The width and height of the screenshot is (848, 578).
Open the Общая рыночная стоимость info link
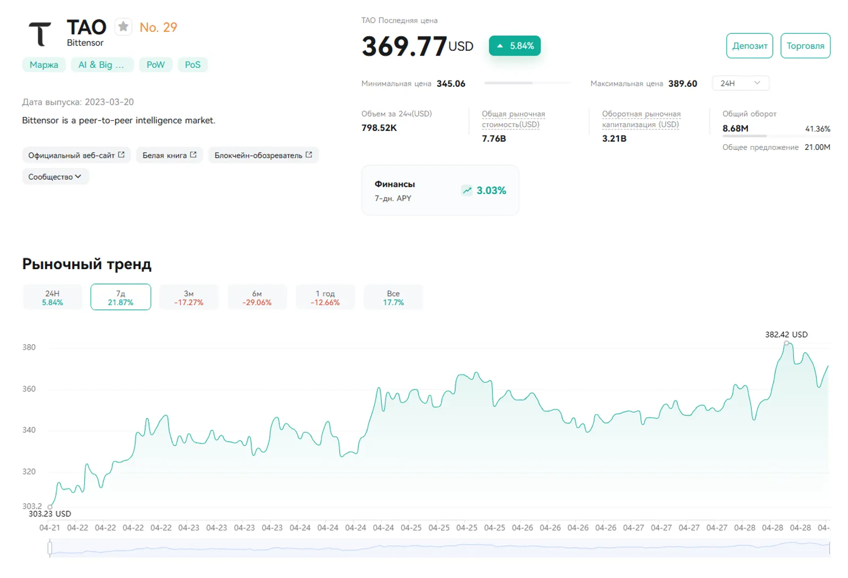click(x=513, y=119)
